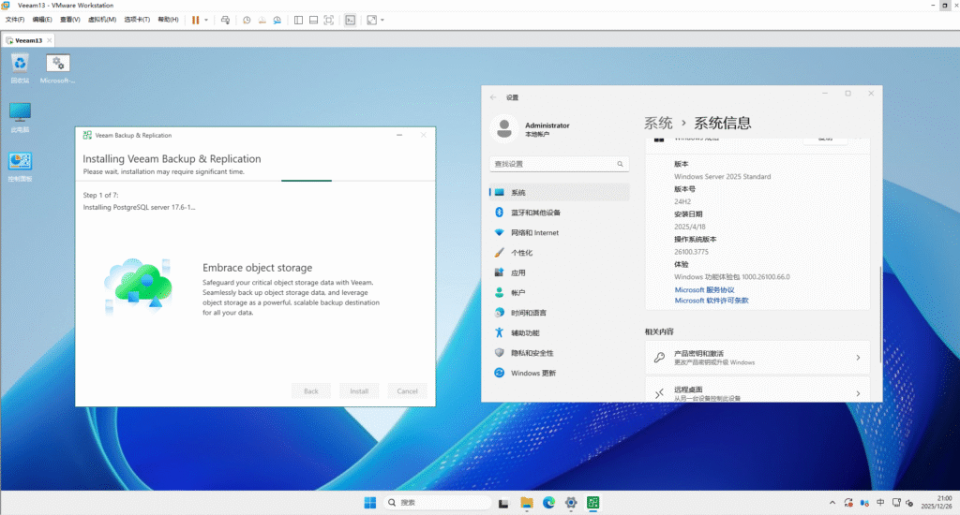Viewport: 960px width, 515px height.
Task: Take a VM snapshot from toolbar
Action: tap(247, 20)
